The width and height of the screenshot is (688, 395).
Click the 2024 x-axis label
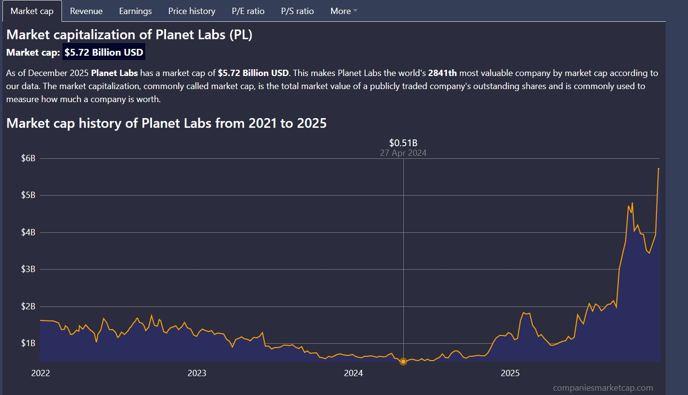tap(353, 373)
